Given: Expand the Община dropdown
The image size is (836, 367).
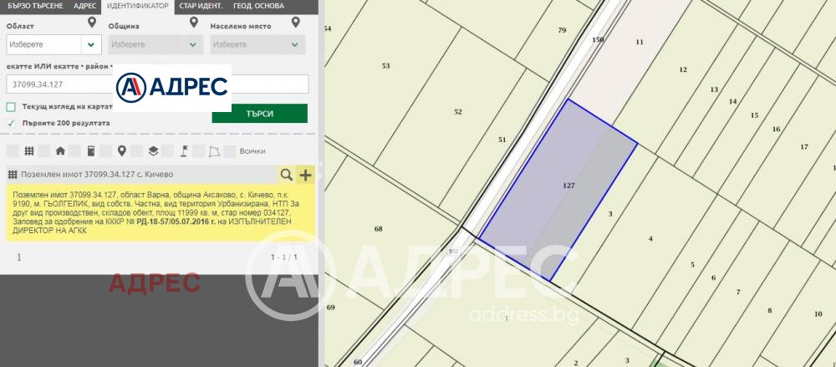Looking at the screenshot, I should (x=155, y=44).
